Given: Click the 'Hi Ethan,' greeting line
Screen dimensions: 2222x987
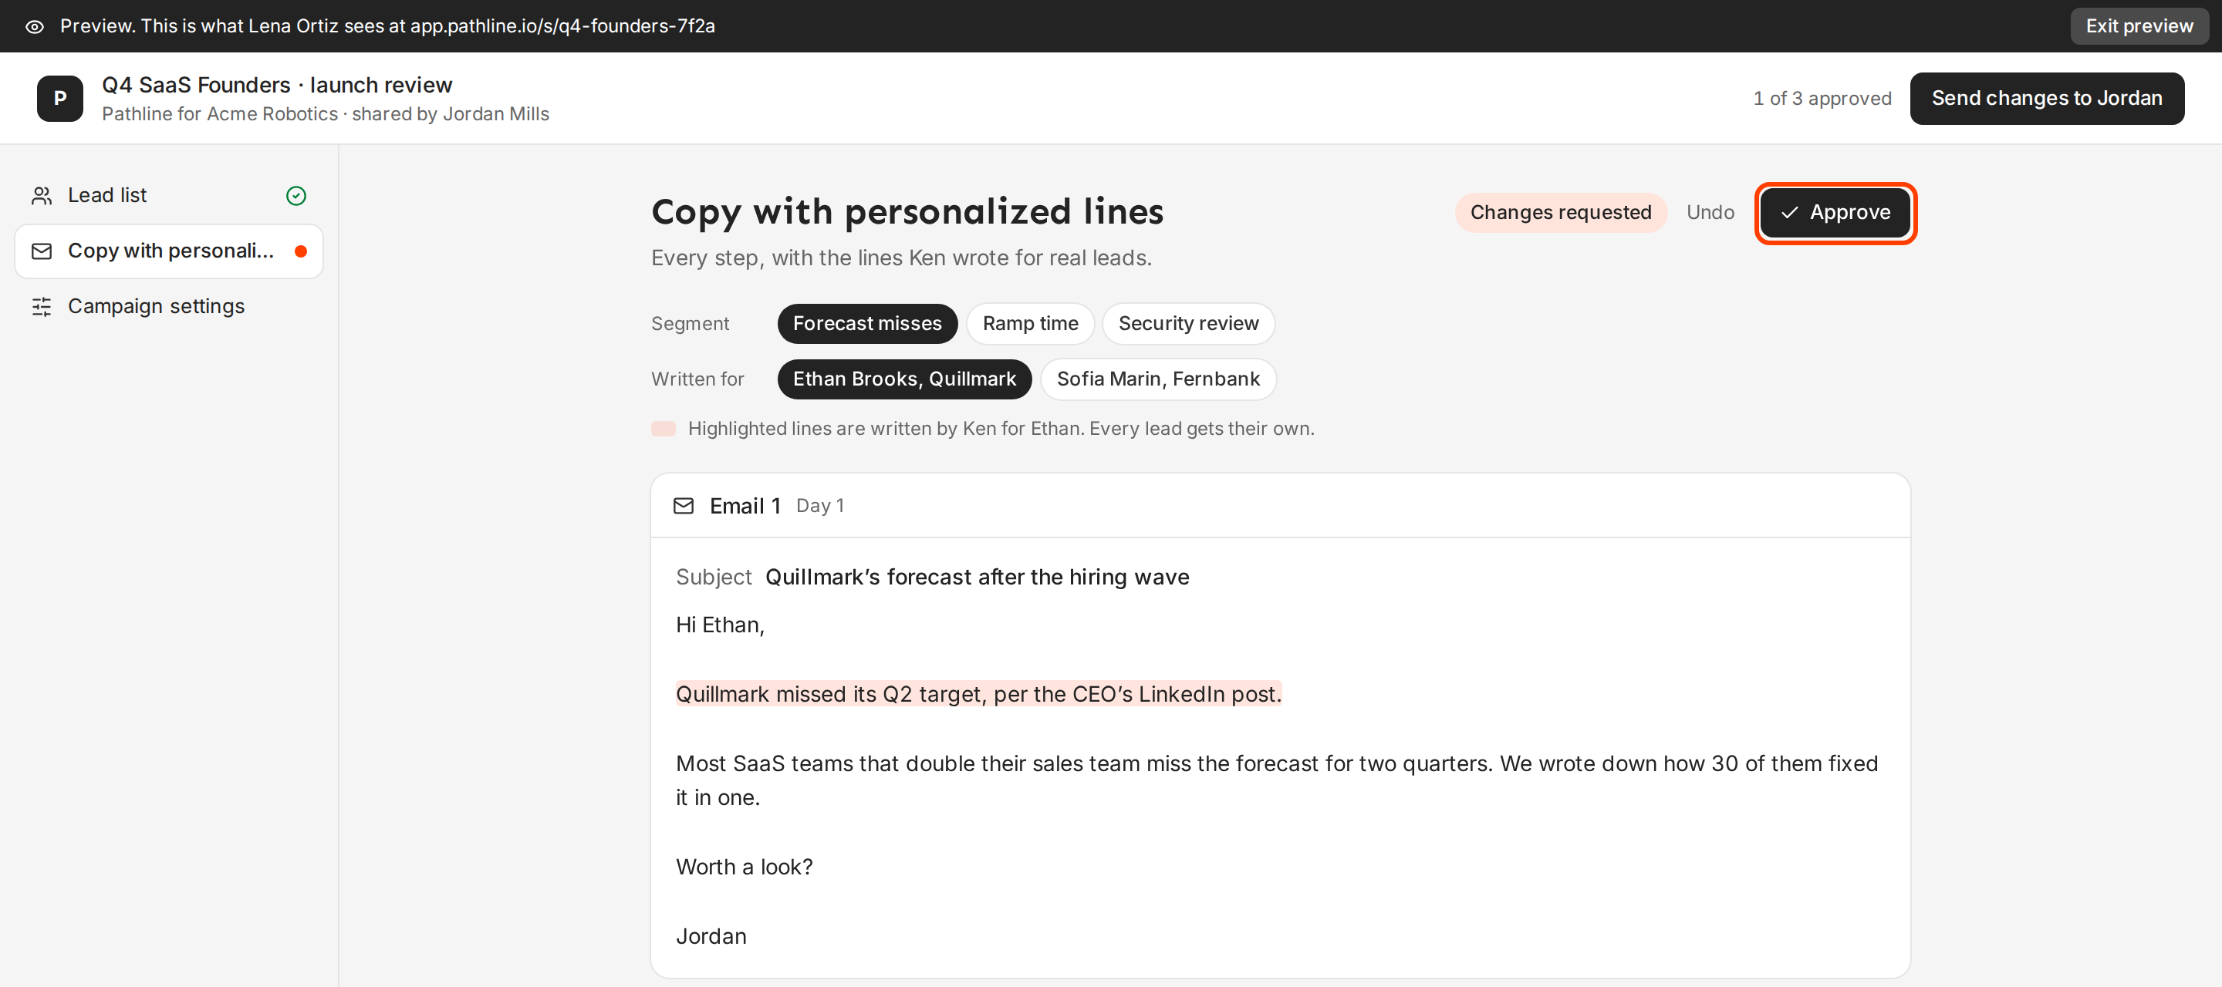Looking at the screenshot, I should click(x=719, y=625).
